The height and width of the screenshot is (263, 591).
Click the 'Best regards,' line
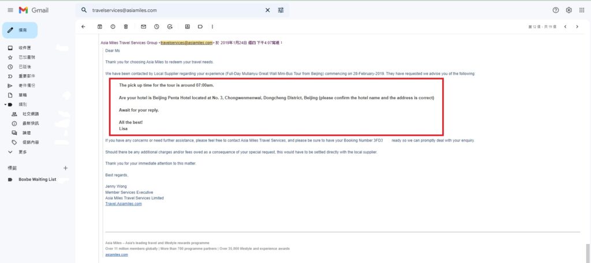point(117,175)
